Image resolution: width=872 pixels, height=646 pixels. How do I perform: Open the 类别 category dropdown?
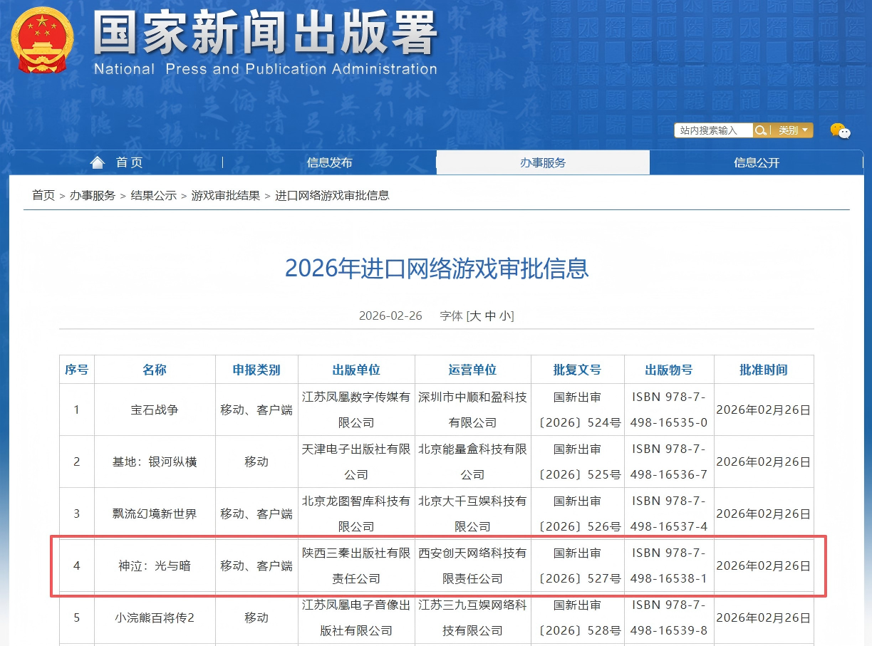click(x=792, y=130)
